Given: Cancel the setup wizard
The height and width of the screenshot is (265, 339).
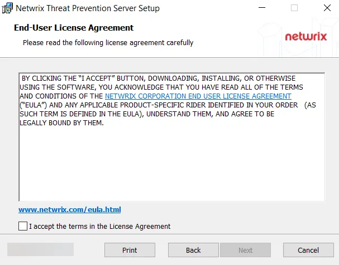Looking at the screenshot, I should pyautogui.click(x=308, y=250).
